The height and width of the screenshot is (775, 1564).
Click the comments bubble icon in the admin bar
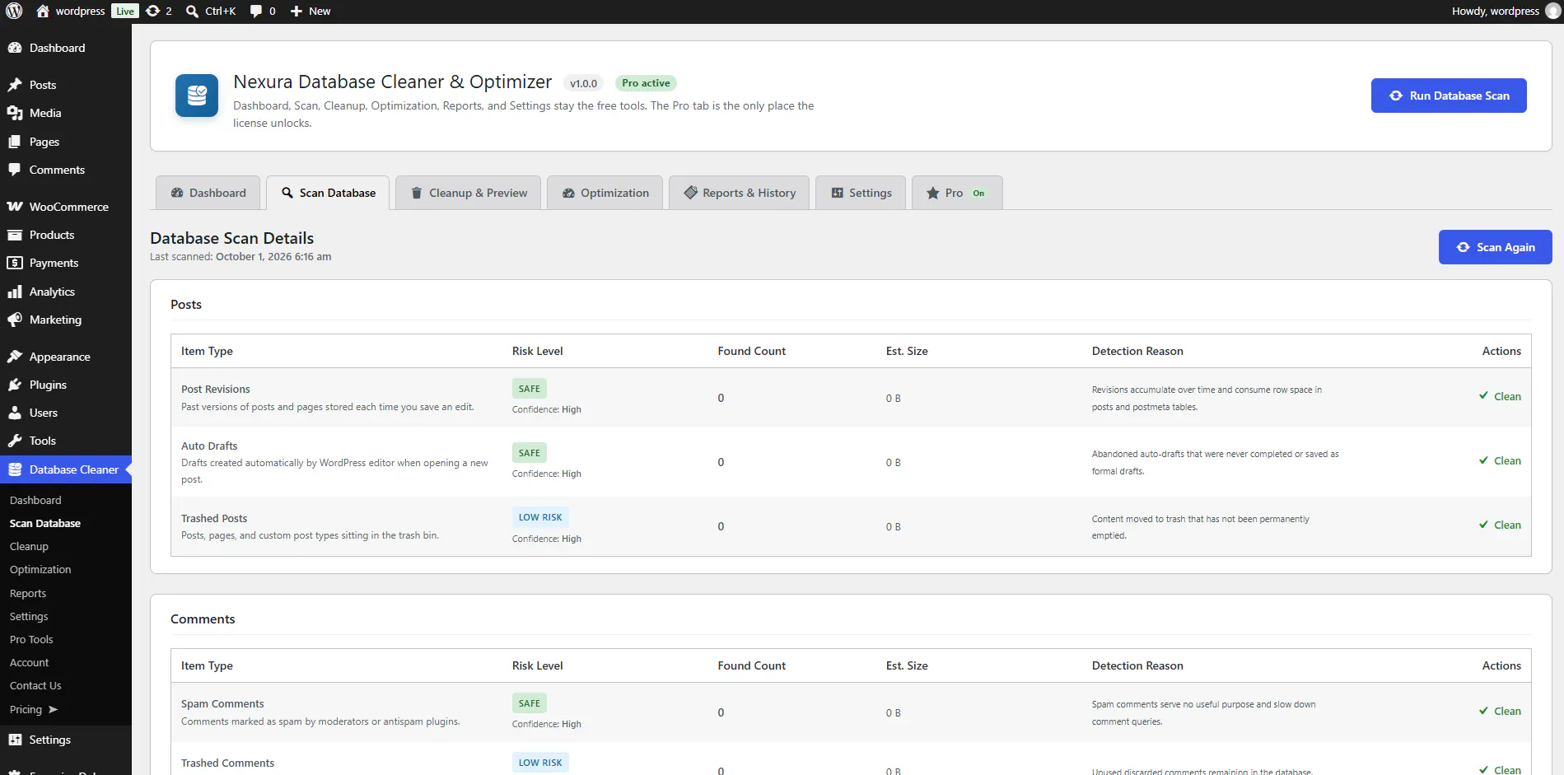click(256, 11)
